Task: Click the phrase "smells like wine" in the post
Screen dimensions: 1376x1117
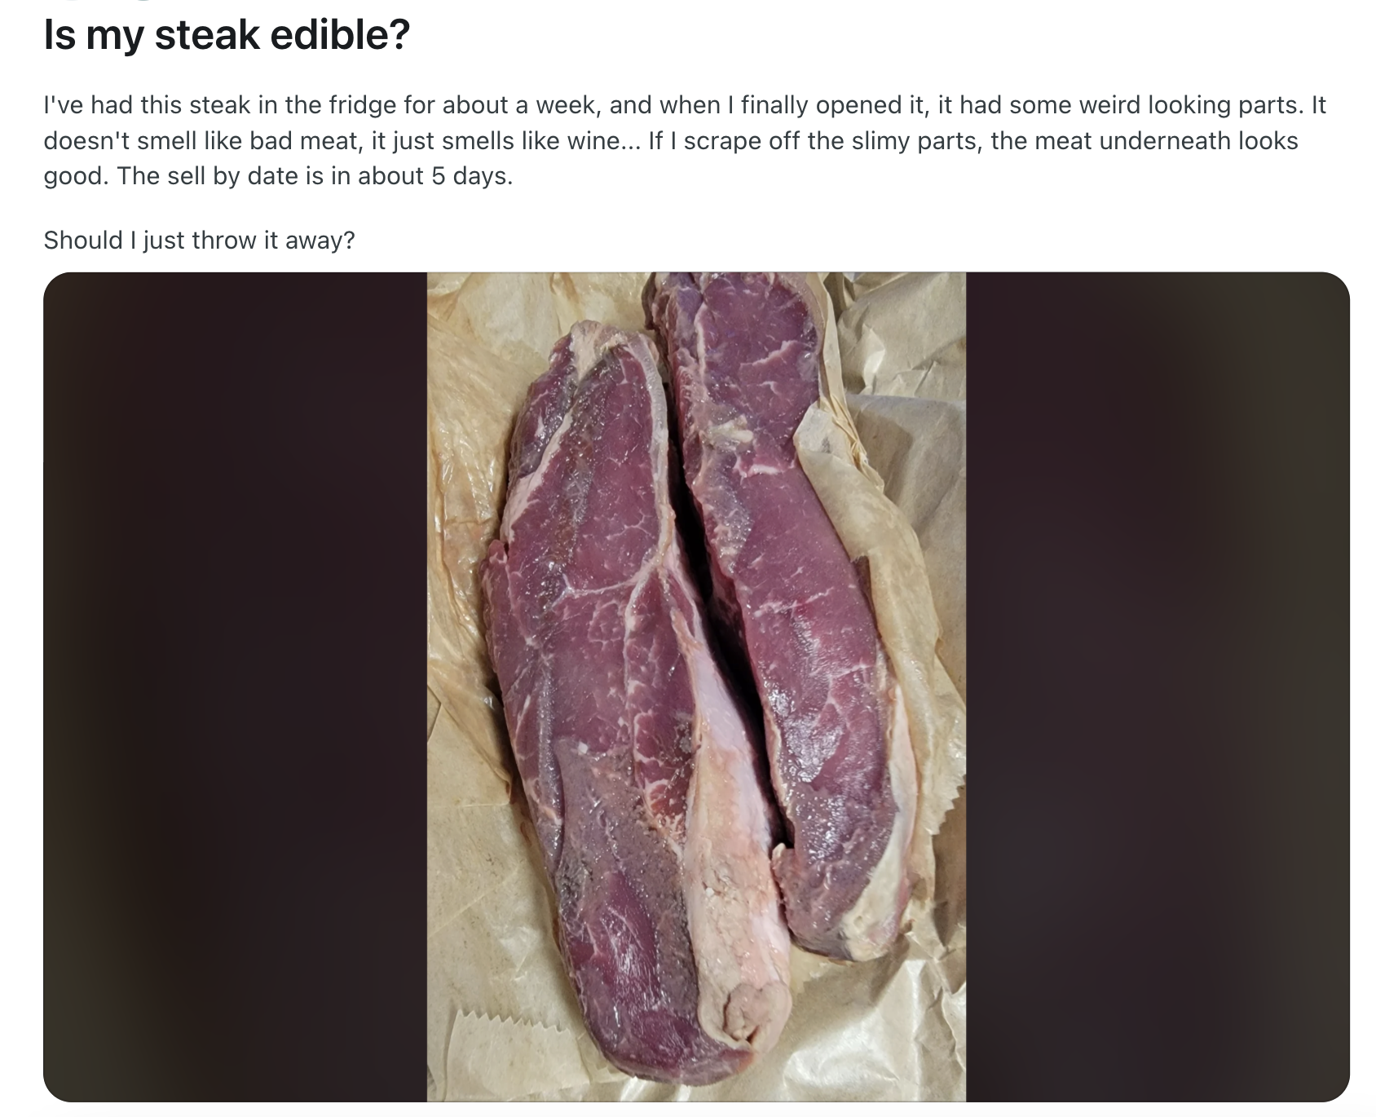Action: [537, 141]
